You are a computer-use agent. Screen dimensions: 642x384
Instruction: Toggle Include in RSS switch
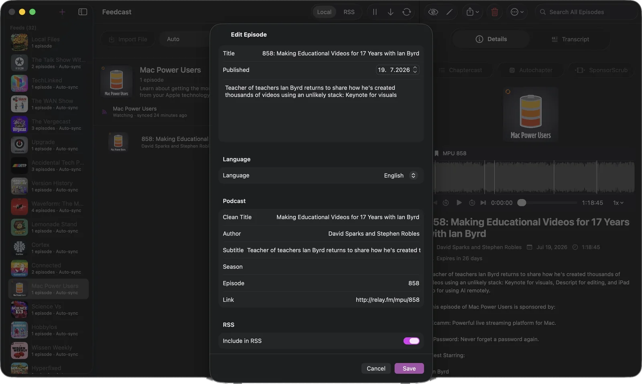pyautogui.click(x=411, y=341)
